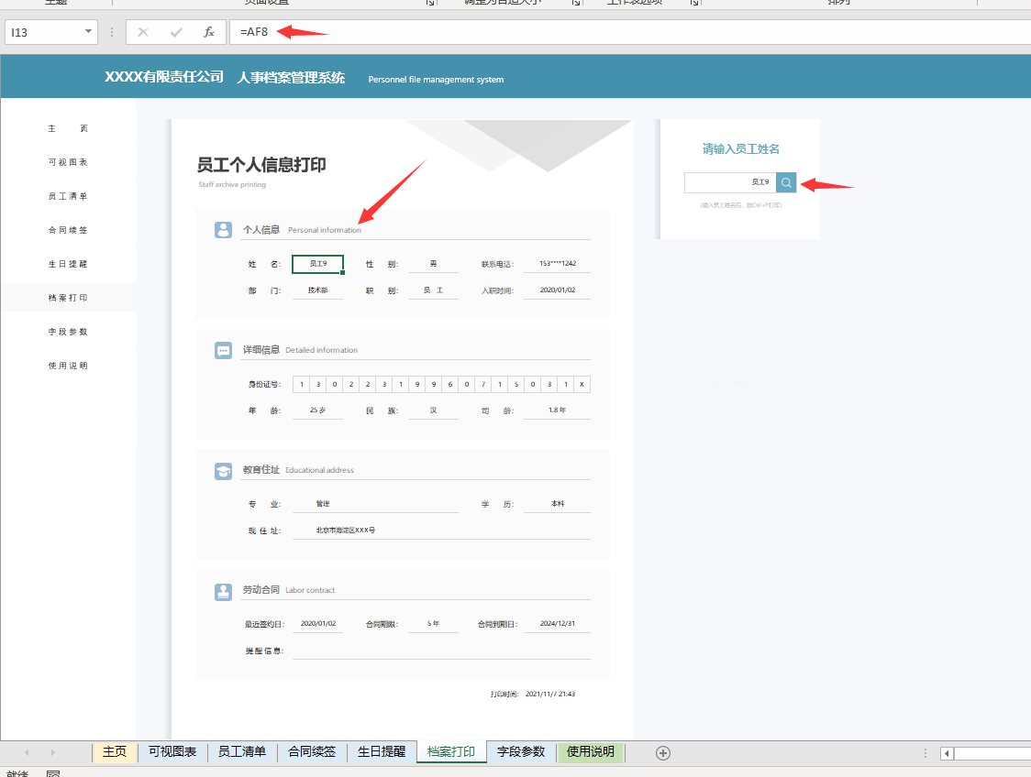Click the seniority value 1.8 年
Screen dimensions: 1031x777
(x=557, y=410)
